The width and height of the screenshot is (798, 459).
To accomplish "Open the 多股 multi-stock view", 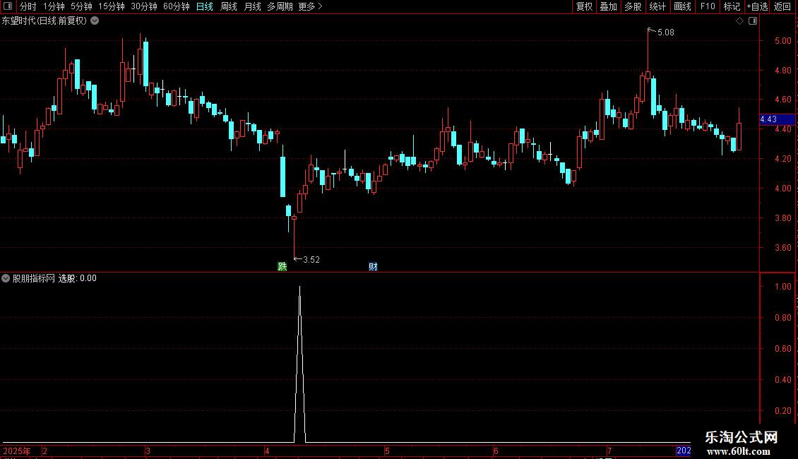I will pyautogui.click(x=633, y=6).
